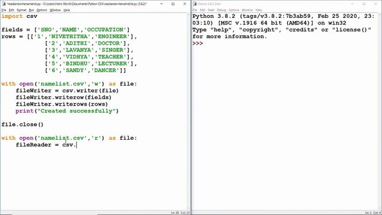The image size is (382, 215).
Task: Open File menu in editor window
Action: (4, 10)
